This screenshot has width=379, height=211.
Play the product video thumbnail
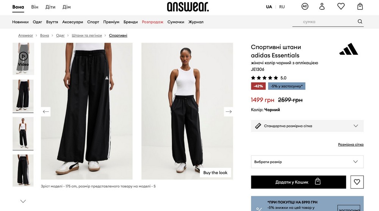23,59
